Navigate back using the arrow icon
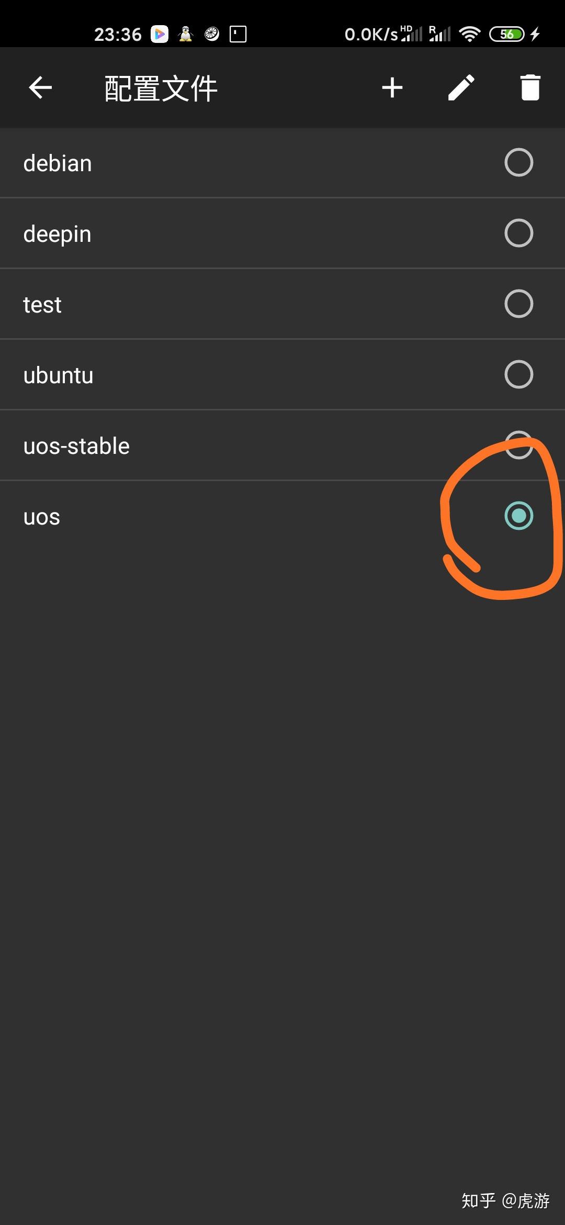 pos(40,87)
